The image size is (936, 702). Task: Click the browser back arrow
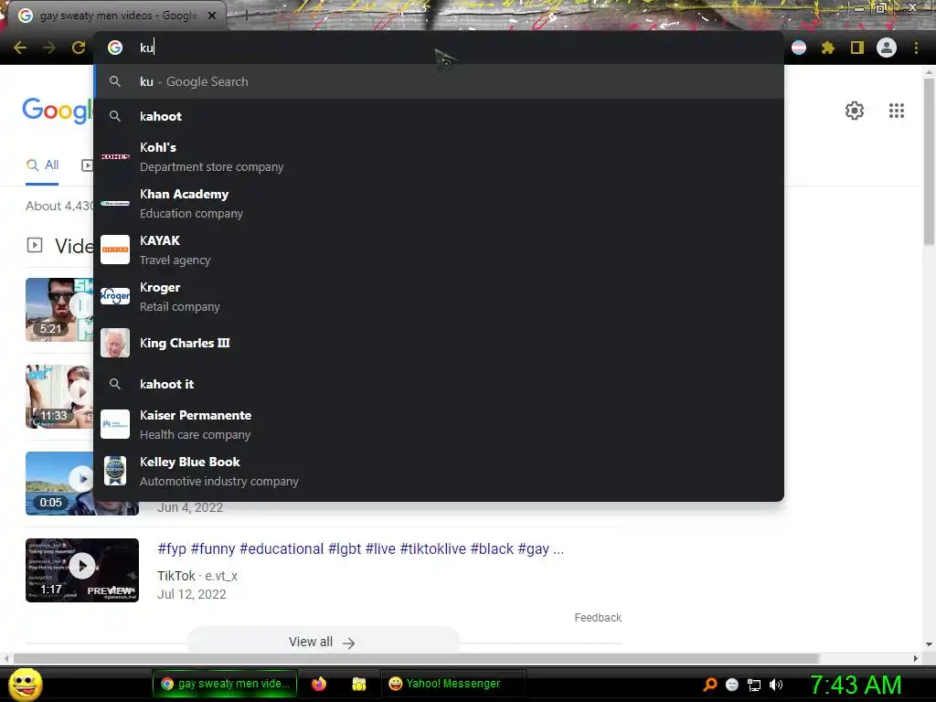tap(20, 48)
